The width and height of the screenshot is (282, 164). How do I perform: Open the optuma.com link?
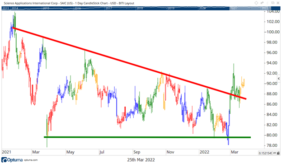pyautogui.click(x=31, y=160)
